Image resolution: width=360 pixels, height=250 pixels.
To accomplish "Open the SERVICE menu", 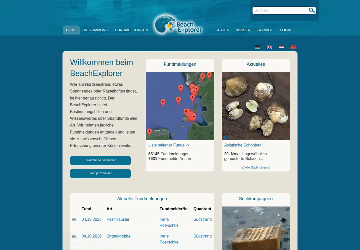I will 265,30.
